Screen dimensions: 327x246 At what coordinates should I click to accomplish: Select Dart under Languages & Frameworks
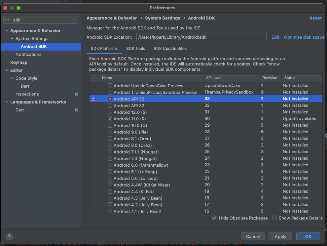tap(19, 110)
